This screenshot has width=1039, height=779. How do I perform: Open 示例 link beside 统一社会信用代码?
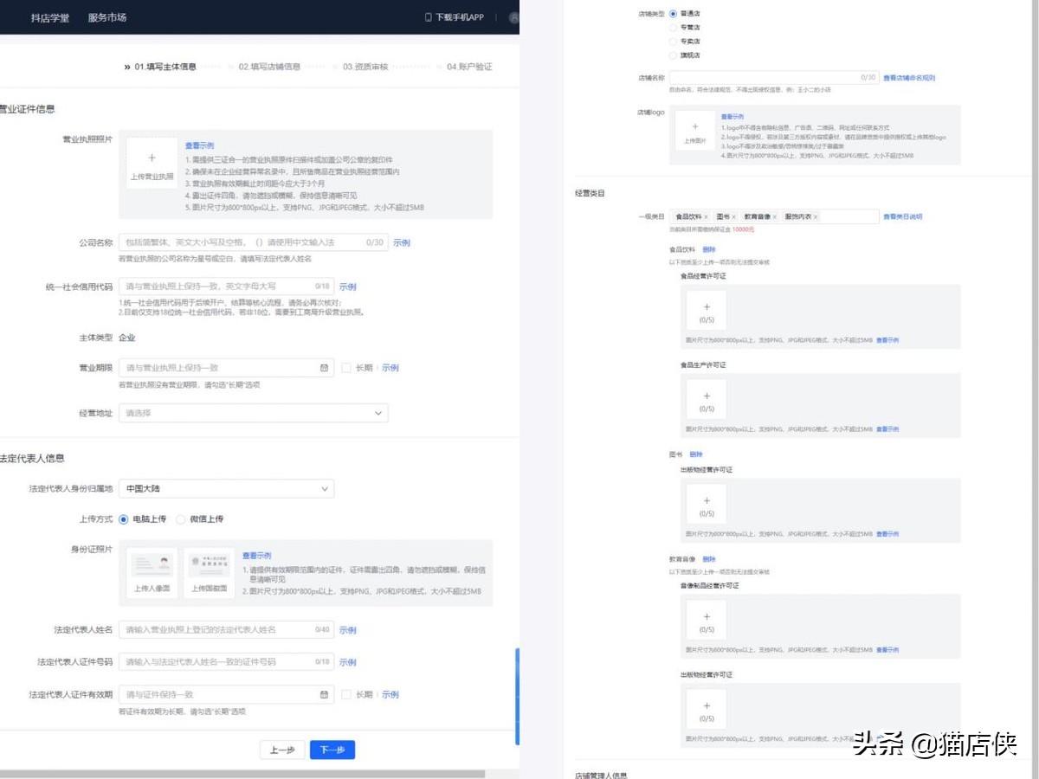pyautogui.click(x=347, y=286)
